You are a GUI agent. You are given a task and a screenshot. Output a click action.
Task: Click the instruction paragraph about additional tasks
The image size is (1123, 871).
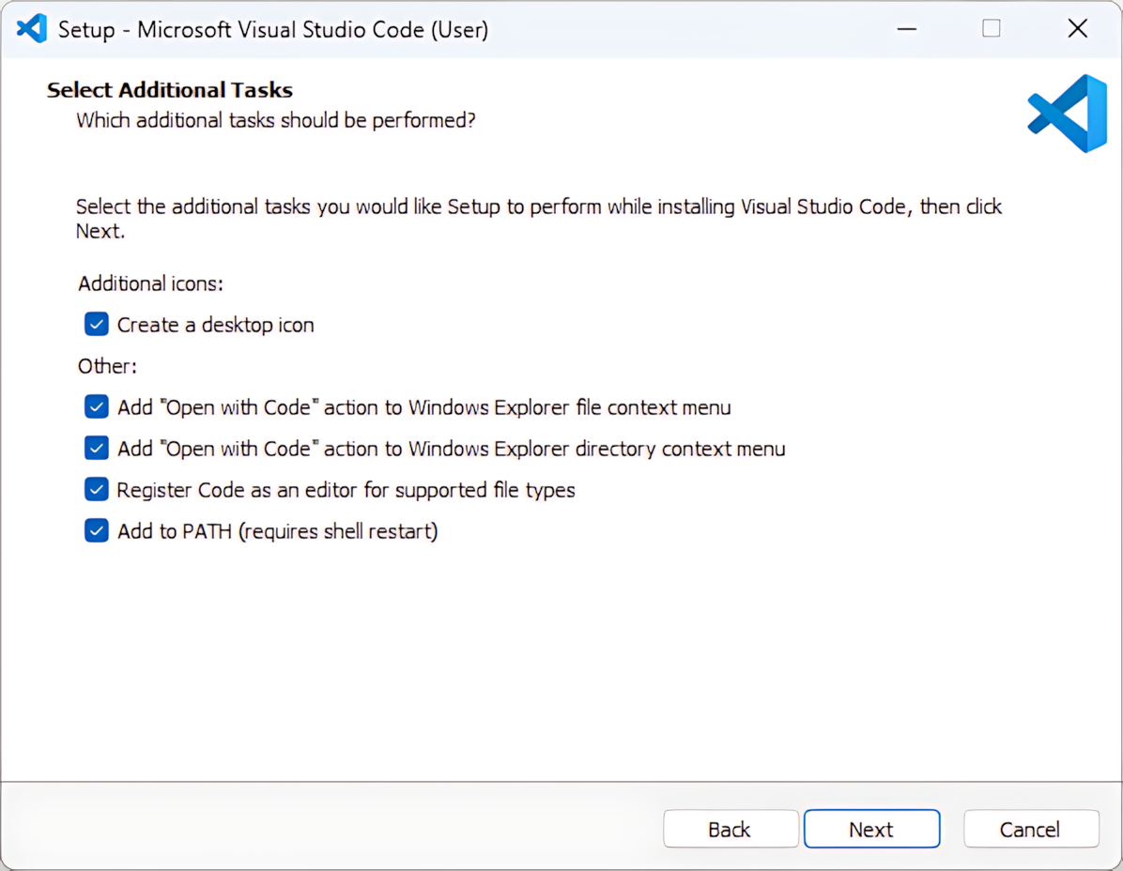point(538,207)
